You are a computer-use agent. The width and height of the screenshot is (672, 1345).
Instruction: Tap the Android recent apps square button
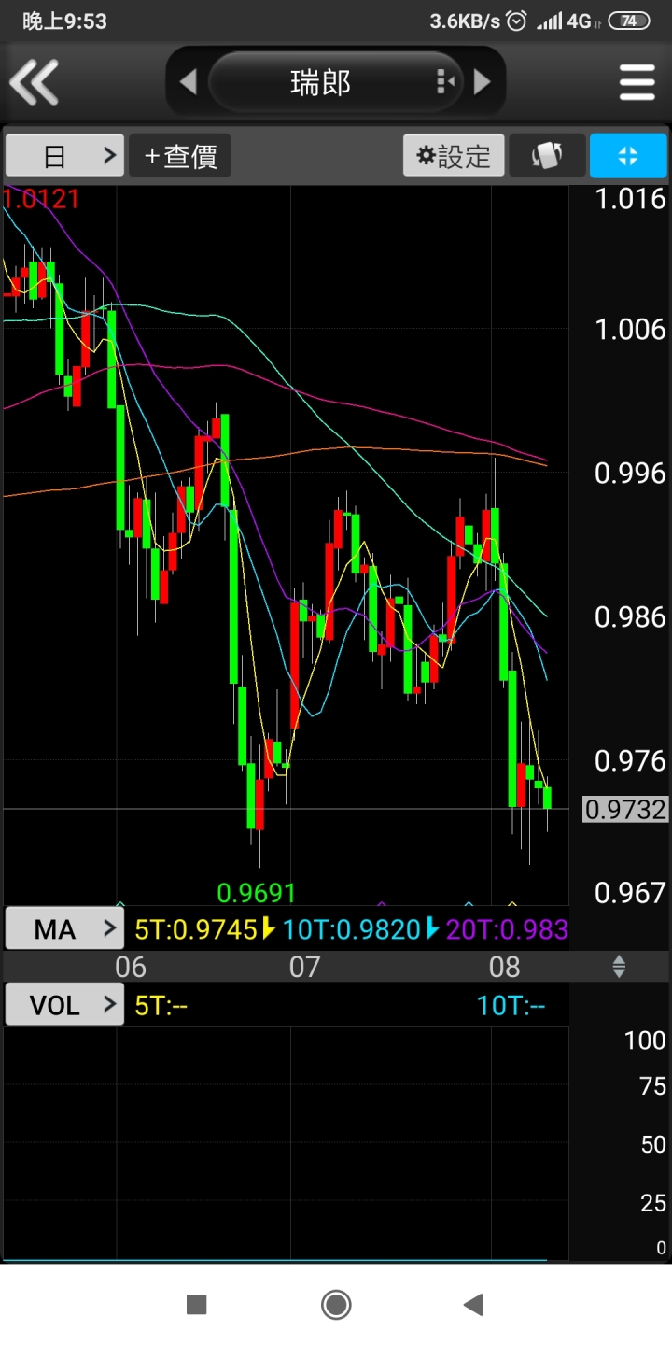[196, 1304]
